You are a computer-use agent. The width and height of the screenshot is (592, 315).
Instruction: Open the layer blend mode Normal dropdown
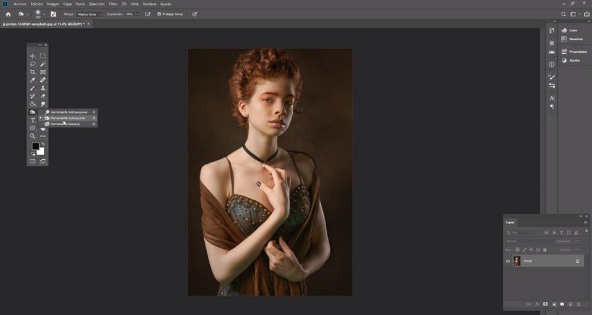point(529,240)
